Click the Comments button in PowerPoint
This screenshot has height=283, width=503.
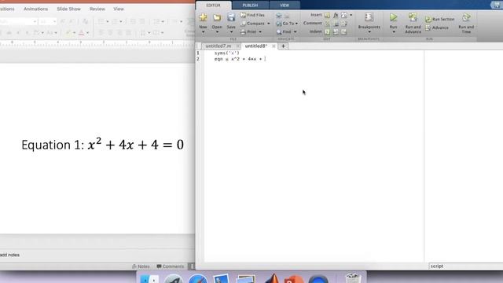pyautogui.click(x=171, y=266)
